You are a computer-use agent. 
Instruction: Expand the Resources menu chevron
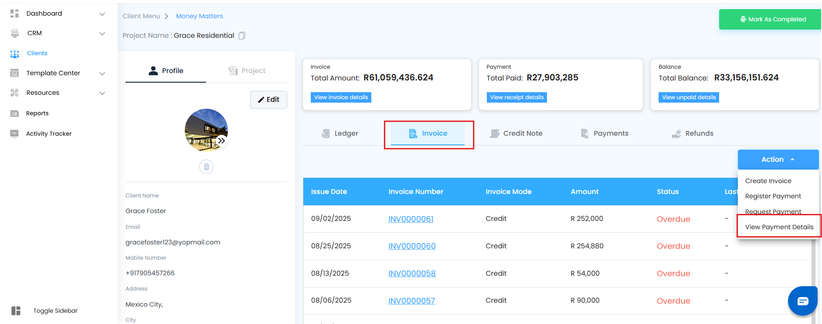(x=102, y=93)
